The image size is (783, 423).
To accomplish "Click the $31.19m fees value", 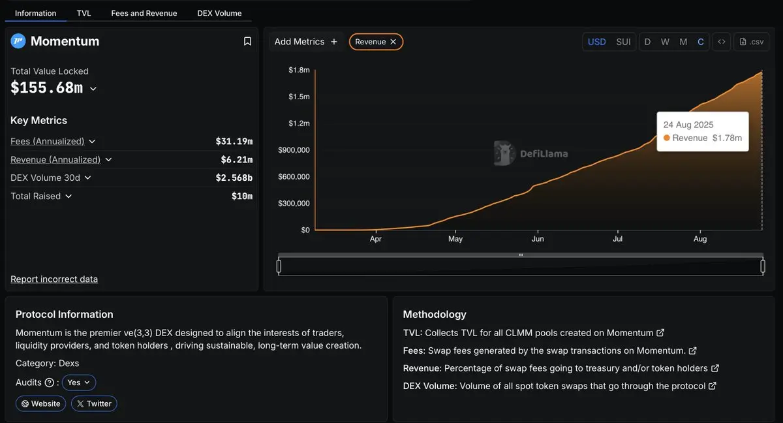I will click(234, 142).
